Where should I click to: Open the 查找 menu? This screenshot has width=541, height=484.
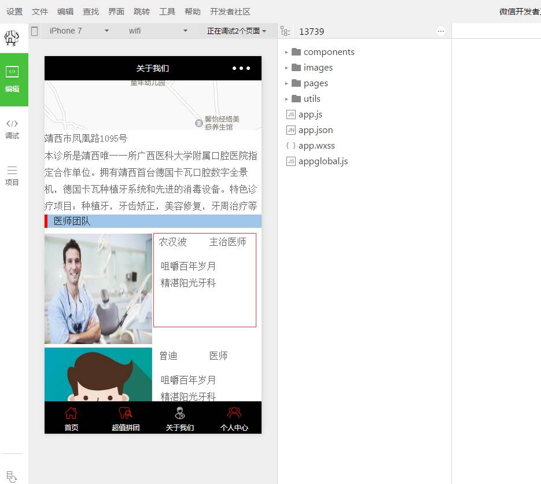tap(91, 12)
